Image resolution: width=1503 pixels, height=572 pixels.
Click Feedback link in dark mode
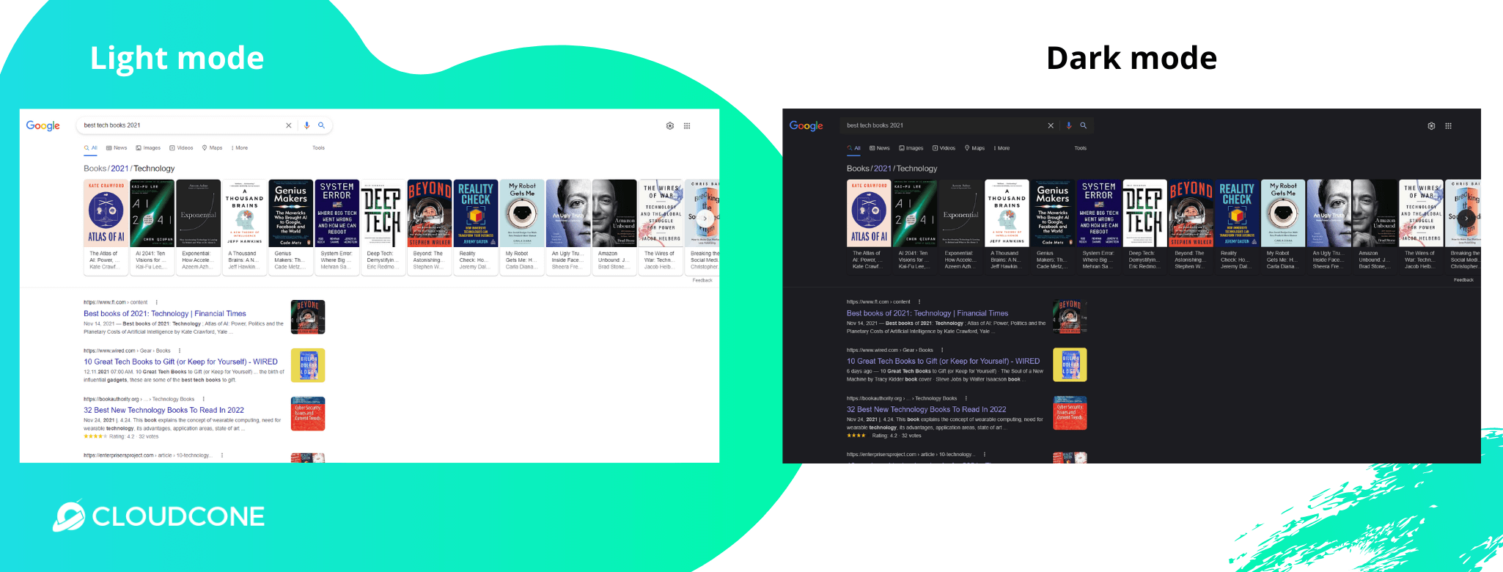[1463, 280]
